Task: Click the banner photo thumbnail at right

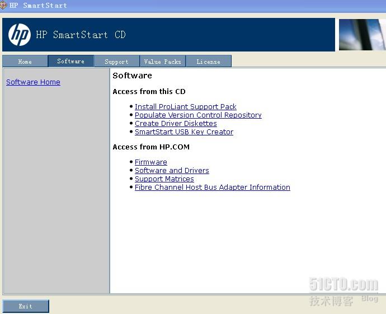Action: click(x=363, y=35)
